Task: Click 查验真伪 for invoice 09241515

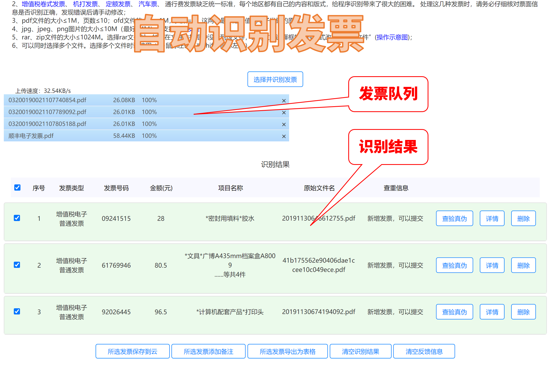Action: coord(454,219)
